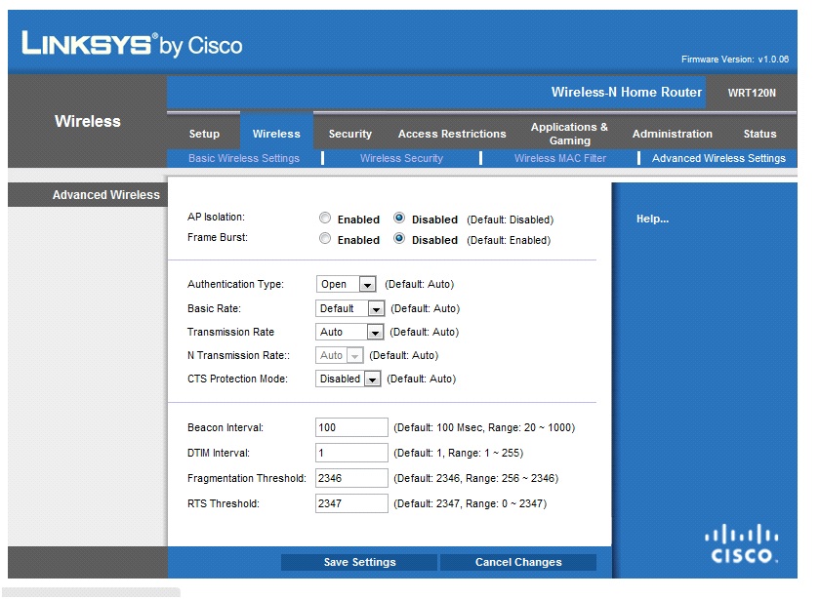Open the Security tab
This screenshot has height=599, width=820.
349,134
